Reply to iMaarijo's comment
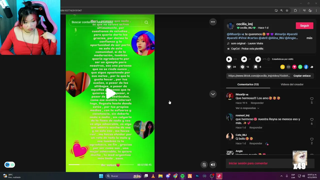320x180 pixels. (257, 103)
